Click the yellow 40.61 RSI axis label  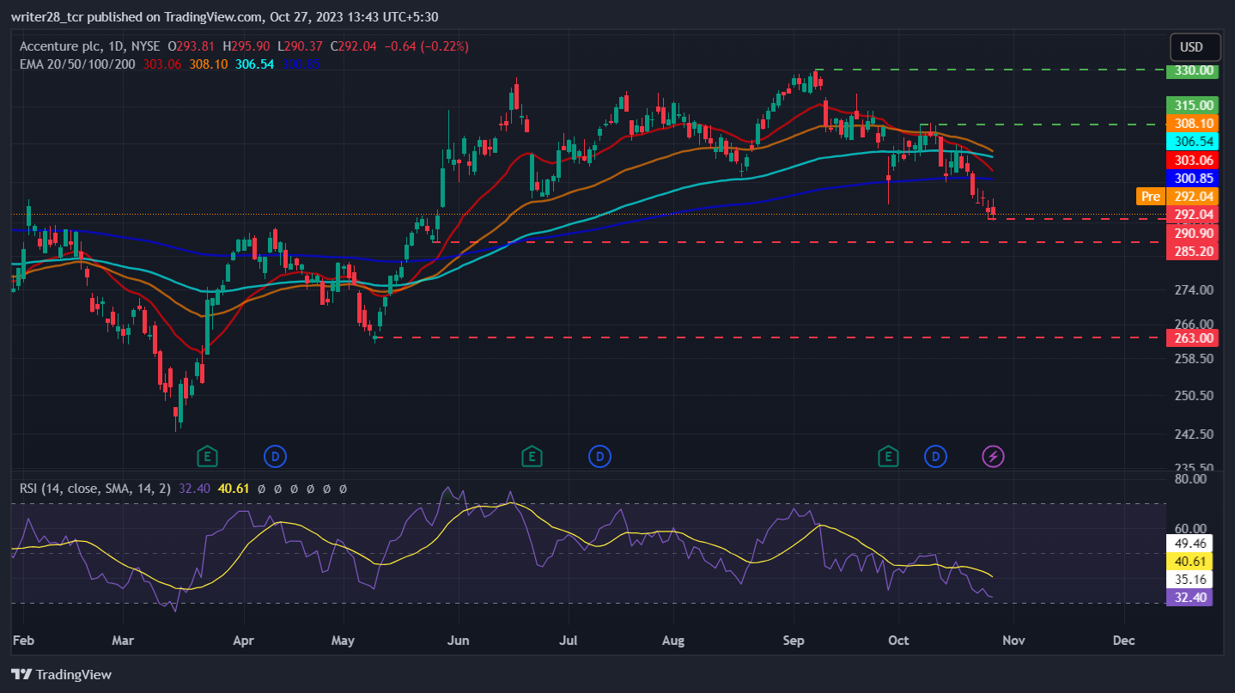1189,561
